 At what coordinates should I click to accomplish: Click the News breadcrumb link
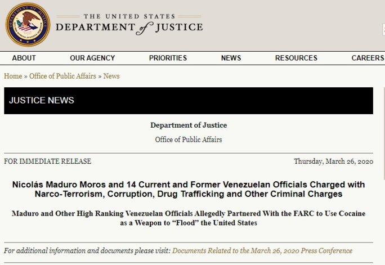click(111, 76)
